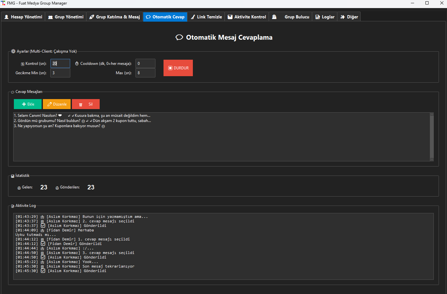Click the Cooldown minutes input field
The width and height of the screenshot is (447, 294).
tap(145, 64)
